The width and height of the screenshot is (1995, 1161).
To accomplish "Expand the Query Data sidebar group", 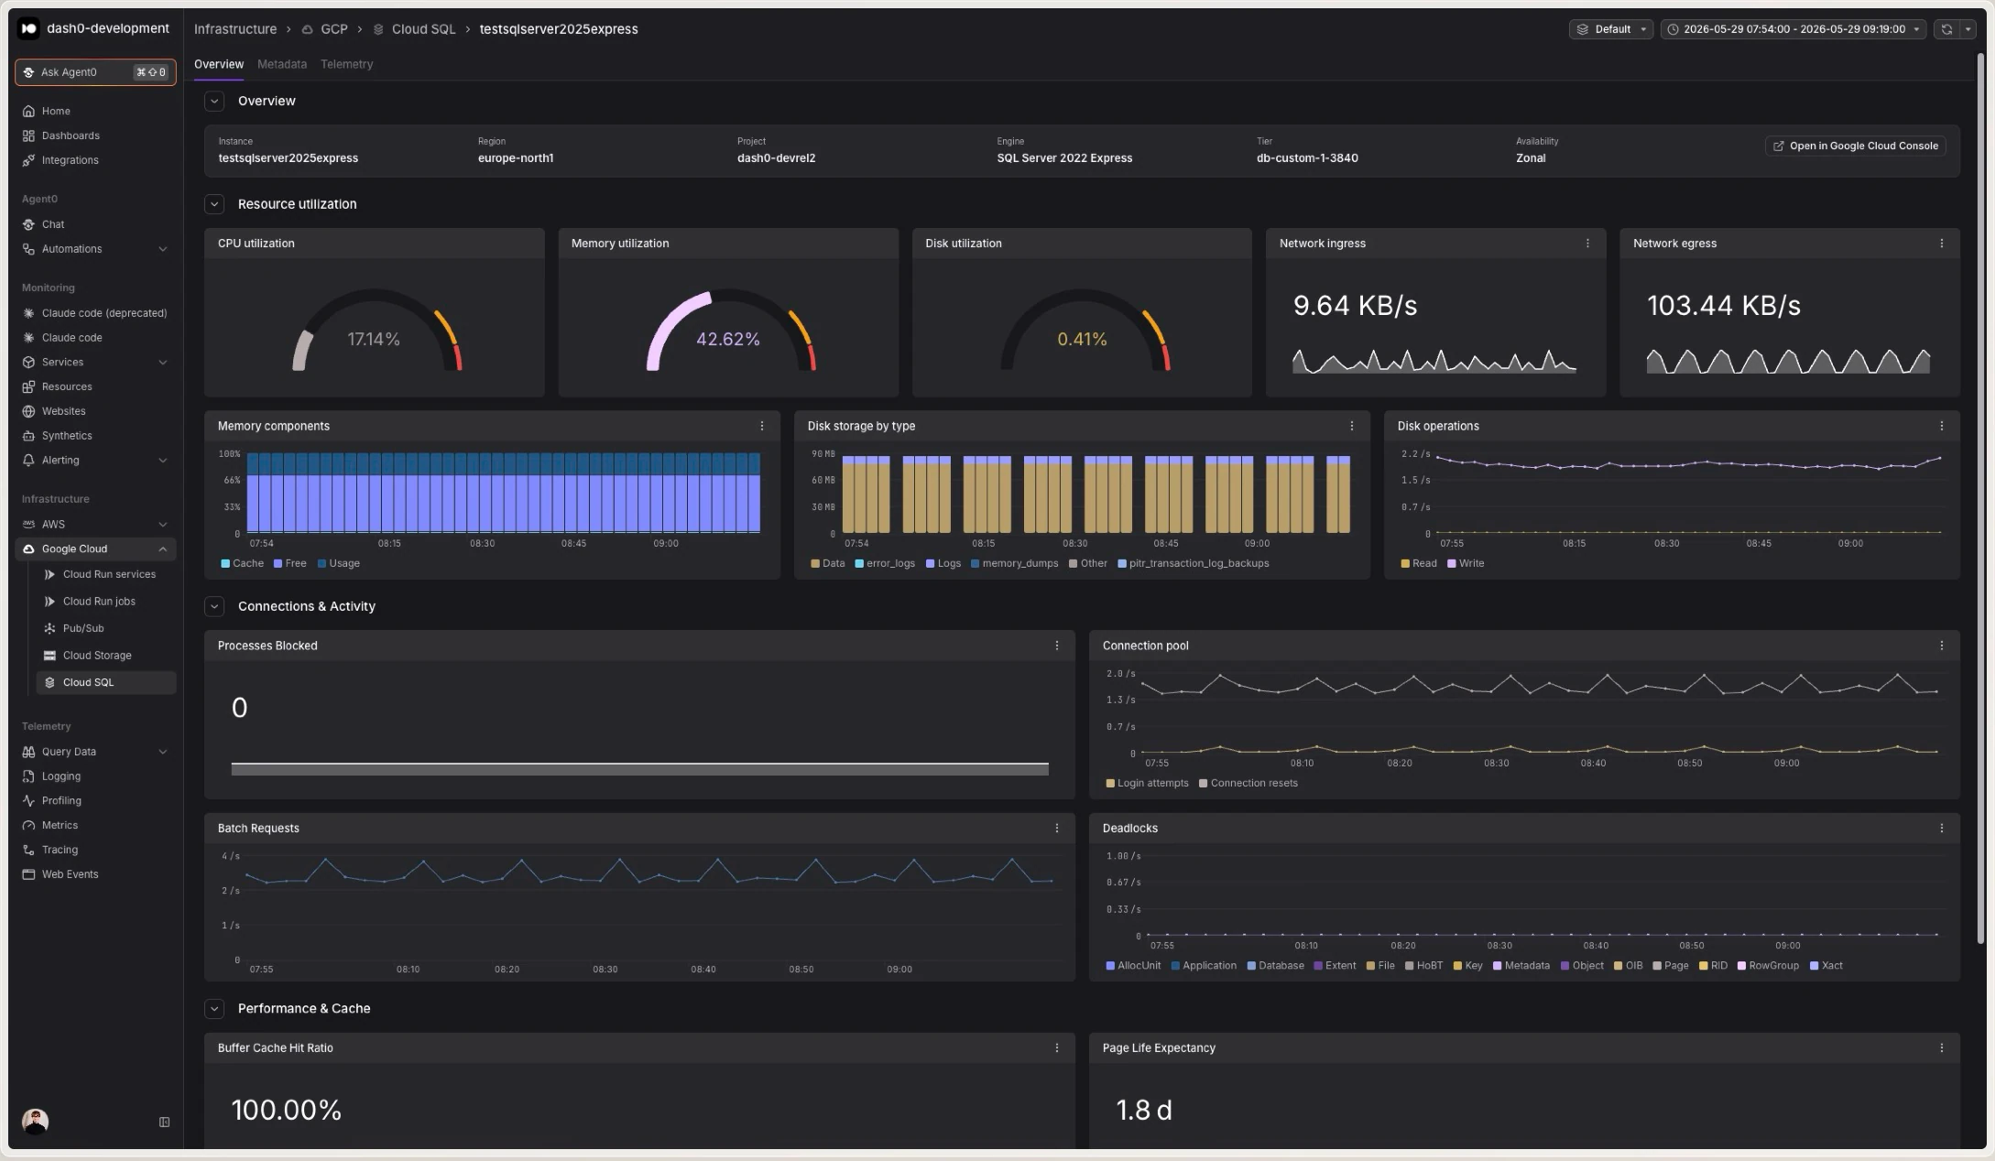I will (x=163, y=752).
